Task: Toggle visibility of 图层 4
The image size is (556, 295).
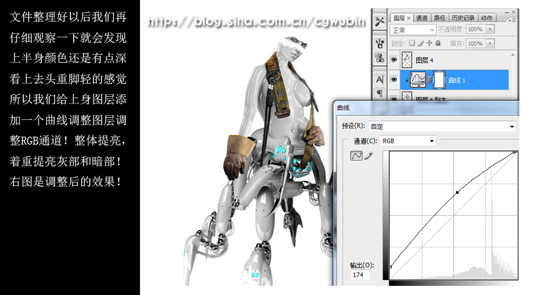Action: click(394, 60)
